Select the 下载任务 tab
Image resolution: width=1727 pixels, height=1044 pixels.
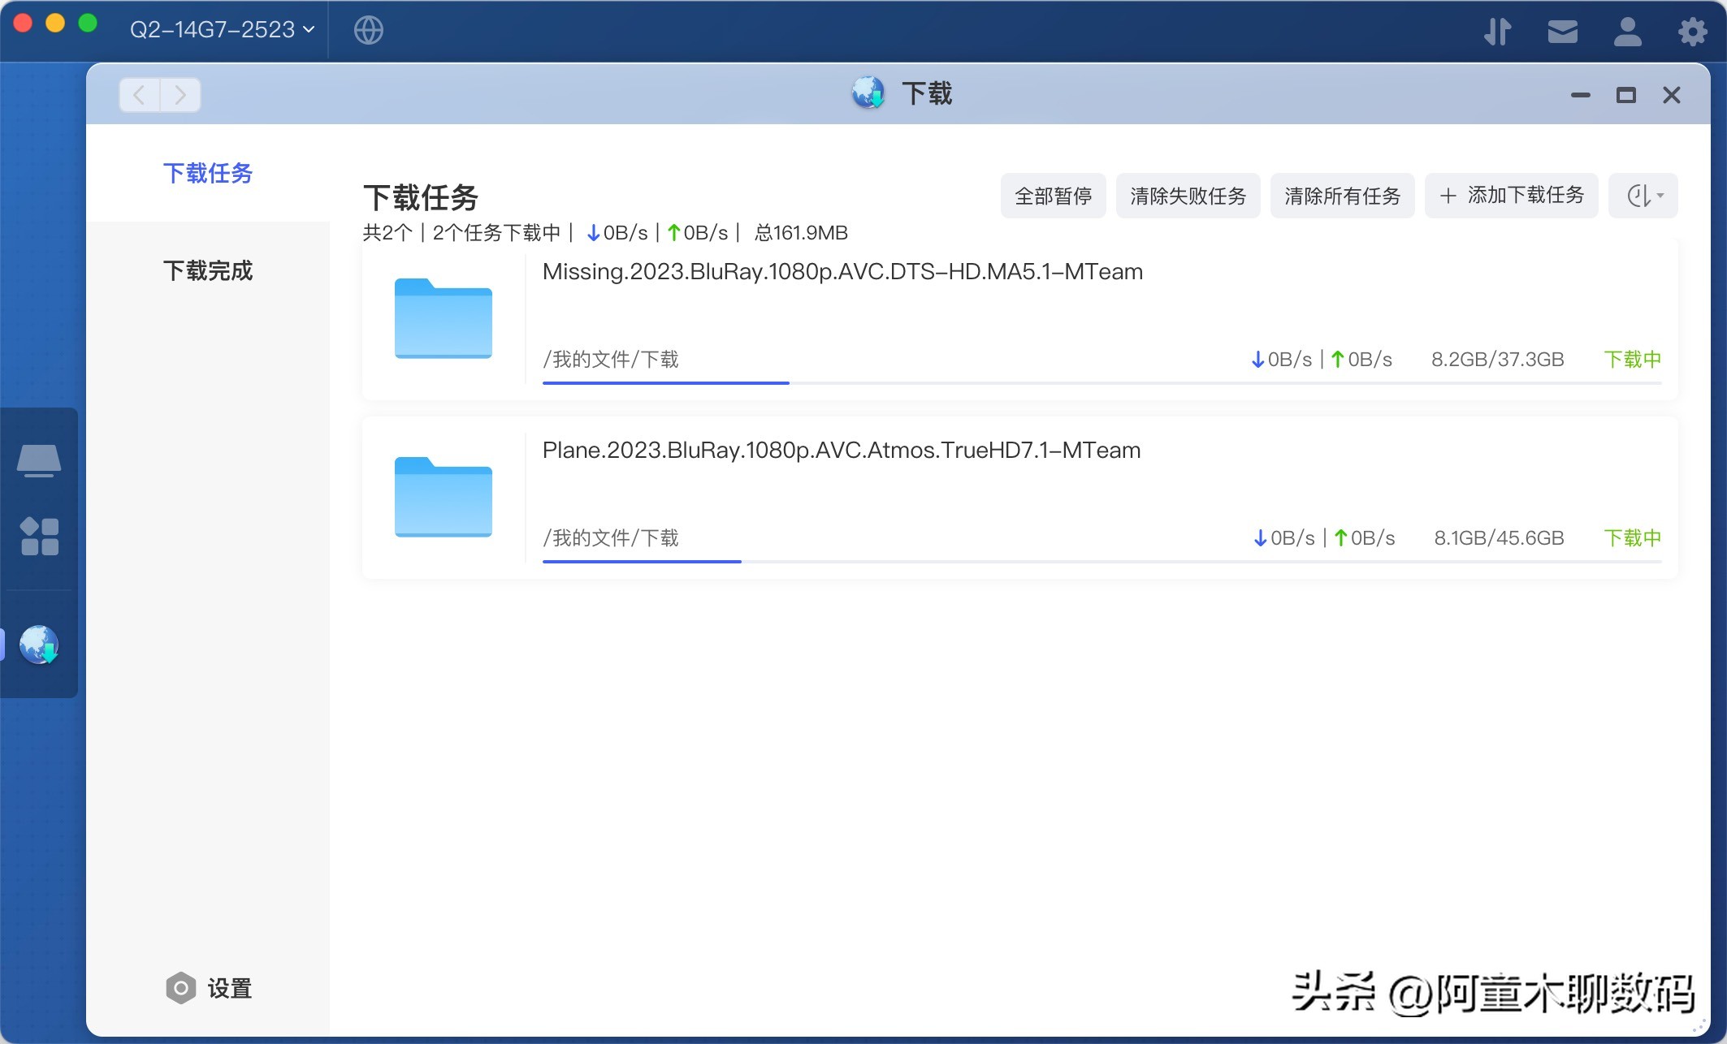pyautogui.click(x=209, y=174)
